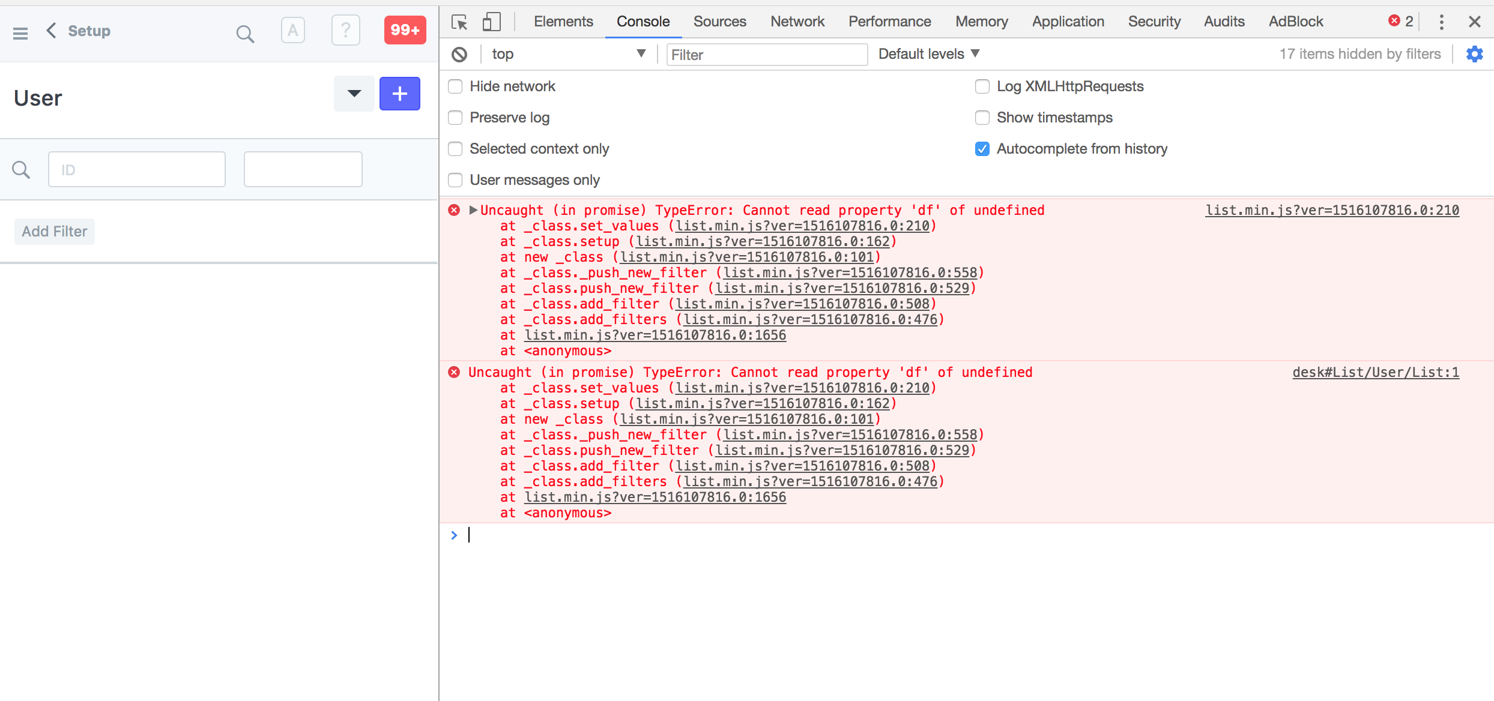Image resolution: width=1494 pixels, height=701 pixels.
Task: Click the Add Filter button
Action: point(54,231)
